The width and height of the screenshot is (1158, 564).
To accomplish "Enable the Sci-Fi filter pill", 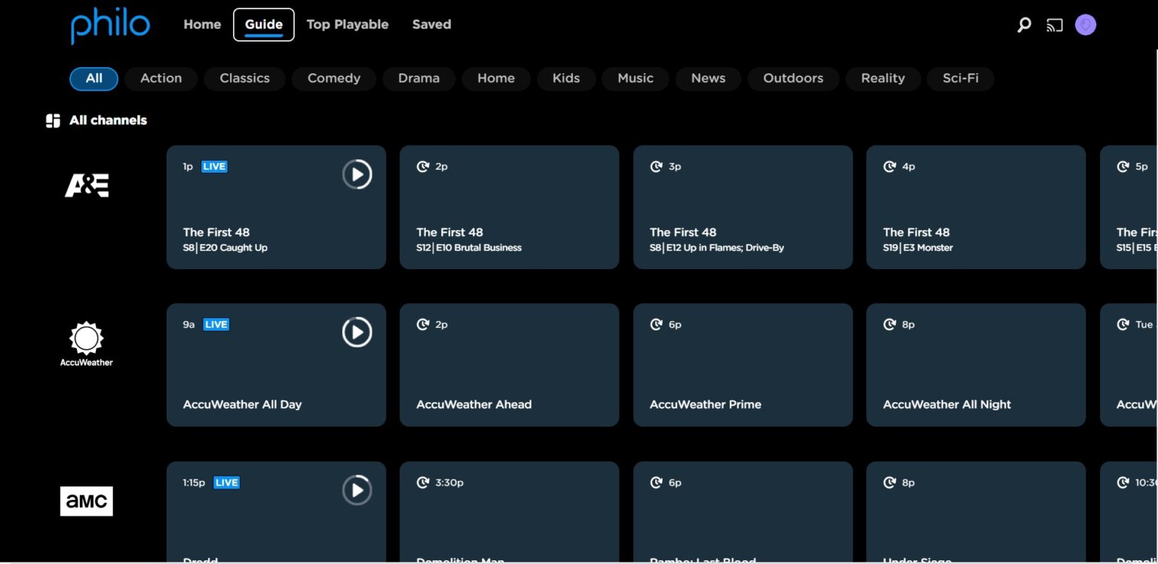I will click(960, 78).
